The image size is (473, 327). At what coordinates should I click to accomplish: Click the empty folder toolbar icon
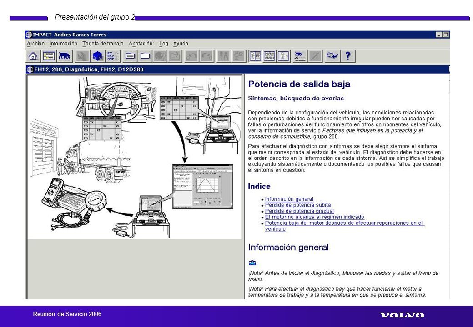pos(145,56)
